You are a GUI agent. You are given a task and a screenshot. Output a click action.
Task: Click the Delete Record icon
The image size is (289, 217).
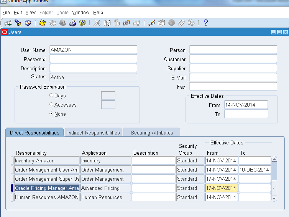point(136,23)
